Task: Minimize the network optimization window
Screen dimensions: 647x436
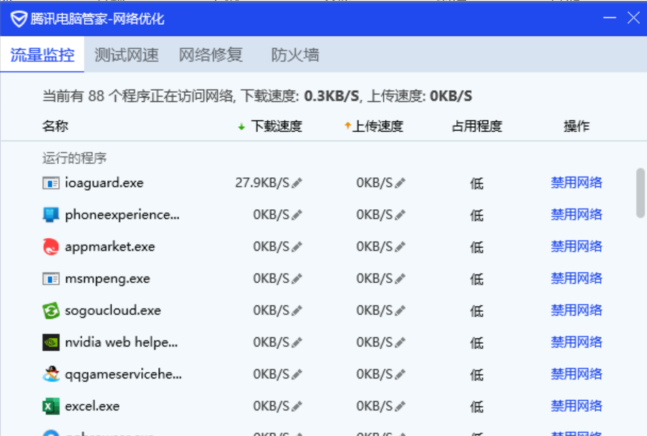Action: pos(609,18)
